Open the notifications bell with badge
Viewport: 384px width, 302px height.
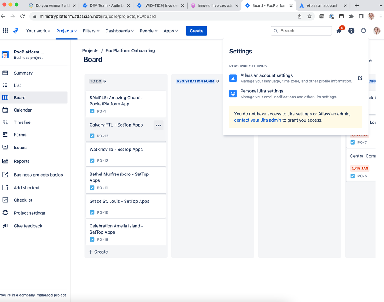[339, 31]
